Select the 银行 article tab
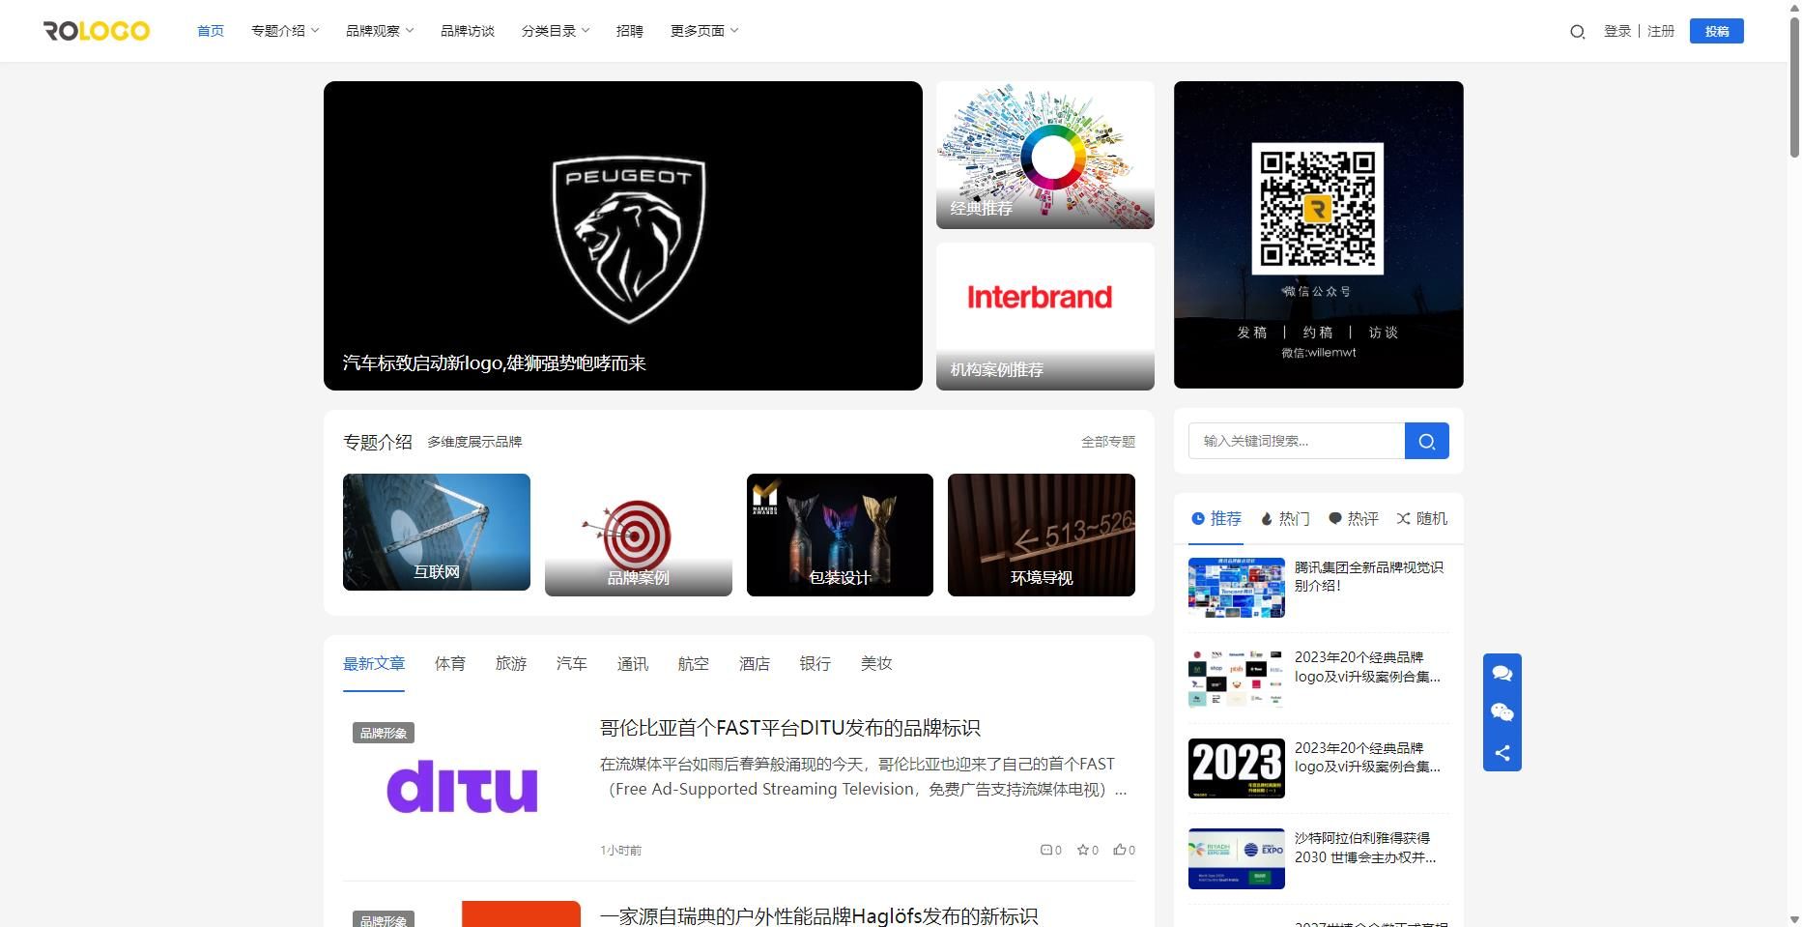The height and width of the screenshot is (927, 1802). 815,664
